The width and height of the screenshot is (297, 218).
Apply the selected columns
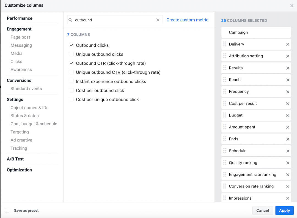pos(284,210)
